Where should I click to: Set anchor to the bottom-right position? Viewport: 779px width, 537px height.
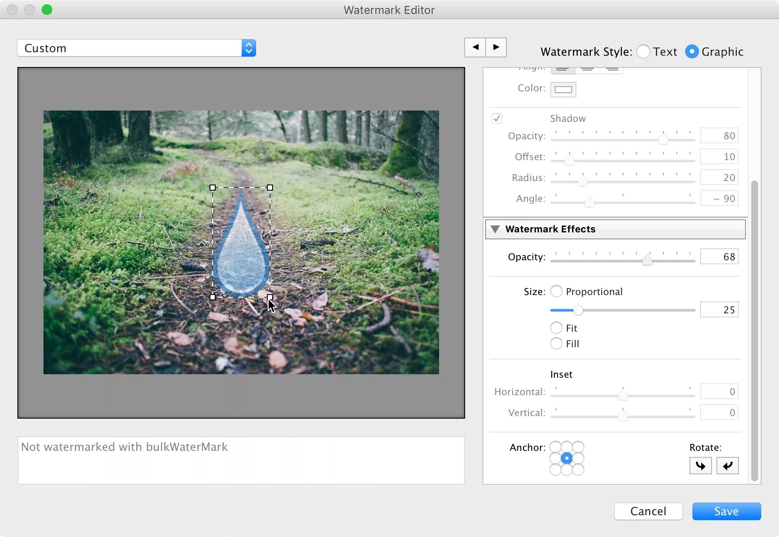point(578,470)
